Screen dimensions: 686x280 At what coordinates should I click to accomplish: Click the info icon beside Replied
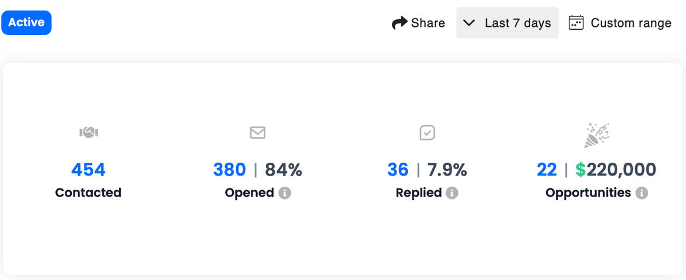452,193
